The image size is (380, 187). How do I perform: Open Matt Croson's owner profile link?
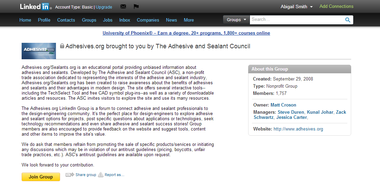(x=283, y=105)
